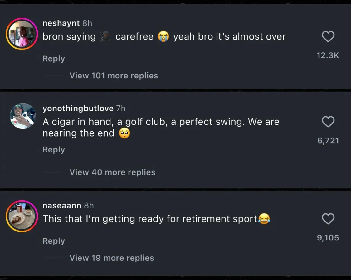351x280 pixels.
Task: Like naseaann's retirement sport comment
Action: (328, 219)
